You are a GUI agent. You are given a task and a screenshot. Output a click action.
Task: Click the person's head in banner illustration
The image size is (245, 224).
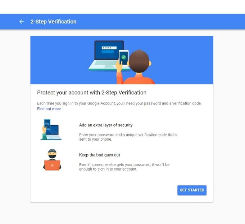[139, 61]
